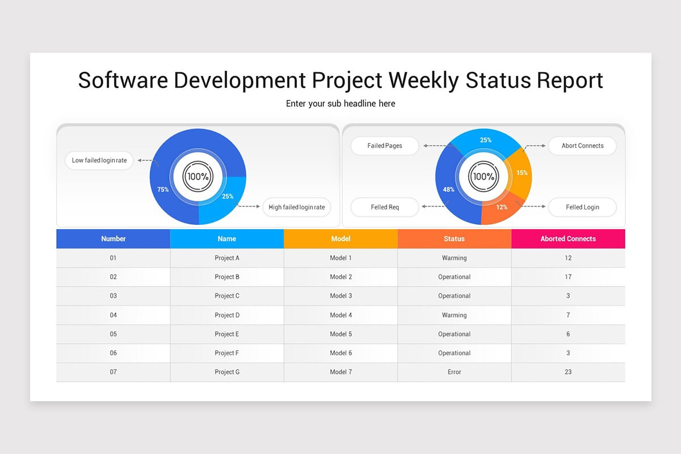Click the Low failed login rate label
681x454 pixels.
point(98,160)
